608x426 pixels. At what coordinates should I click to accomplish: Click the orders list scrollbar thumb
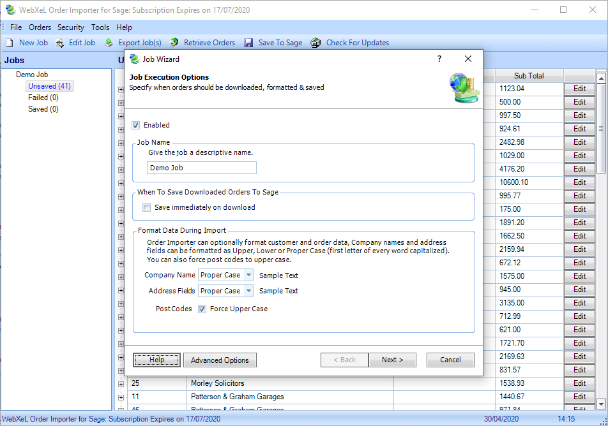click(x=601, y=129)
